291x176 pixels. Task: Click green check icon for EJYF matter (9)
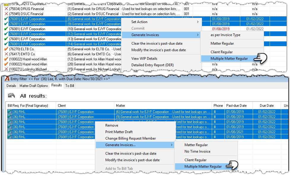pos(6,24)
